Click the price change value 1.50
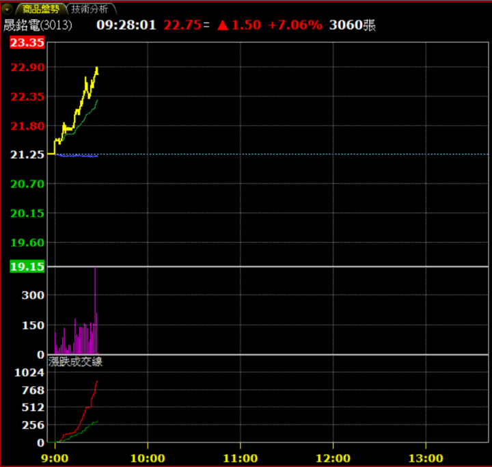The image size is (492, 467). click(x=246, y=25)
